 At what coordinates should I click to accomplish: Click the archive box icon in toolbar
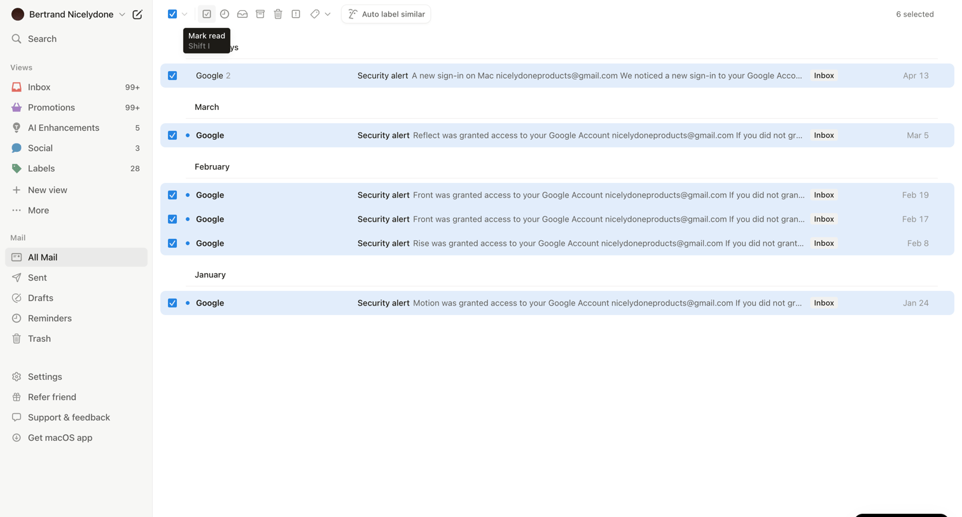click(260, 14)
